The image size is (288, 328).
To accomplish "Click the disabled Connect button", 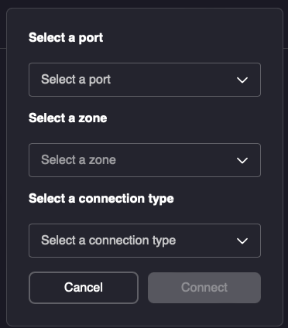I will pos(204,288).
